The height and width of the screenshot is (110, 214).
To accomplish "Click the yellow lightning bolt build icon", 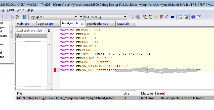I will click(x=156, y=17).
